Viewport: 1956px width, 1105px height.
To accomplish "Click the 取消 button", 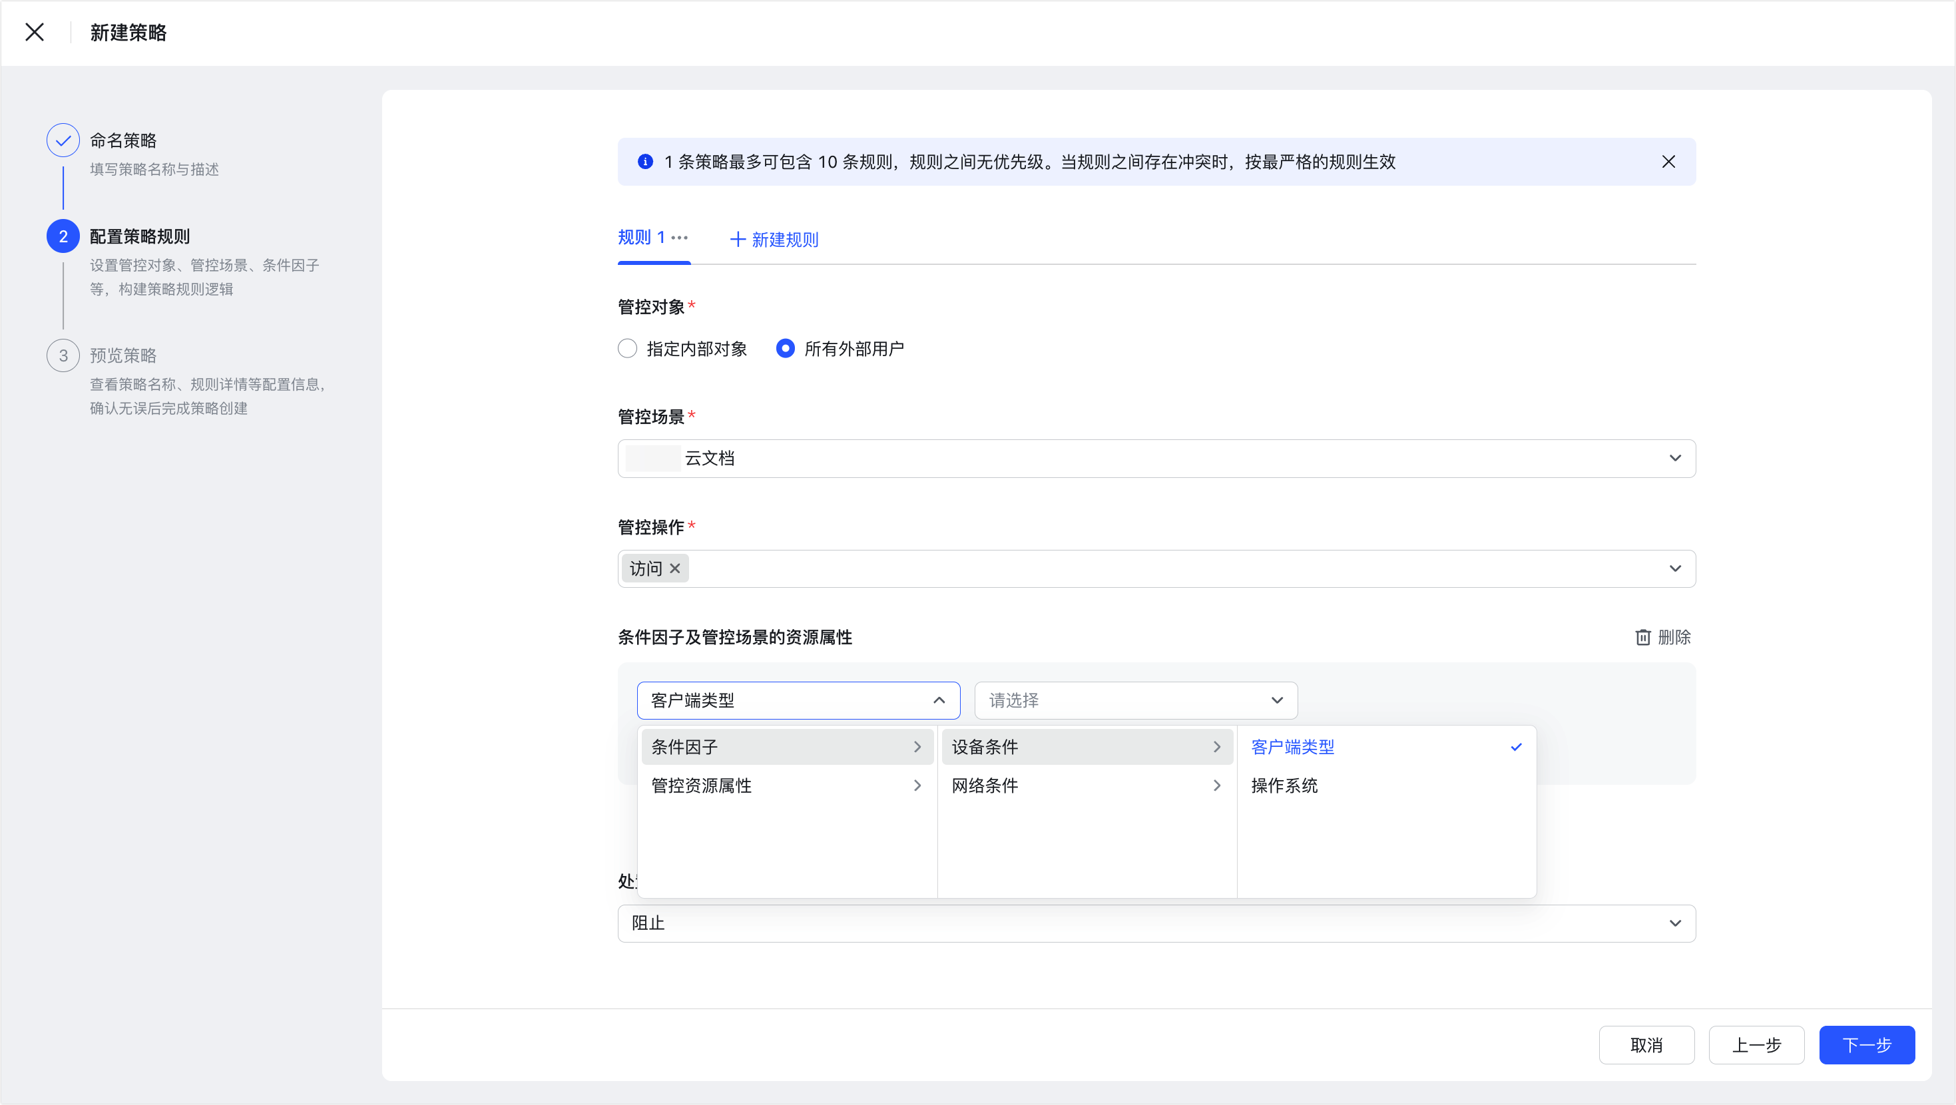I will tap(1646, 1045).
